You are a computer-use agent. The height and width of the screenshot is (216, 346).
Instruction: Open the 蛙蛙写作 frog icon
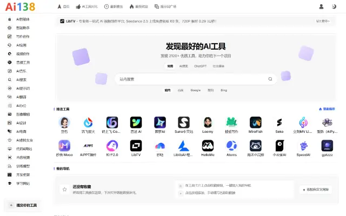(231, 123)
